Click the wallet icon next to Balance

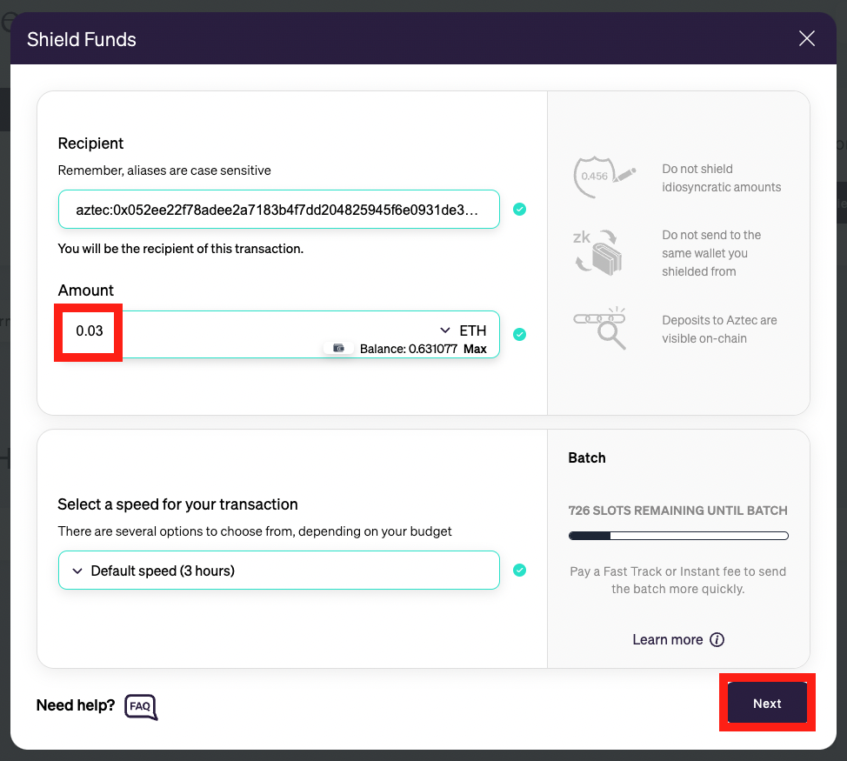[338, 348]
